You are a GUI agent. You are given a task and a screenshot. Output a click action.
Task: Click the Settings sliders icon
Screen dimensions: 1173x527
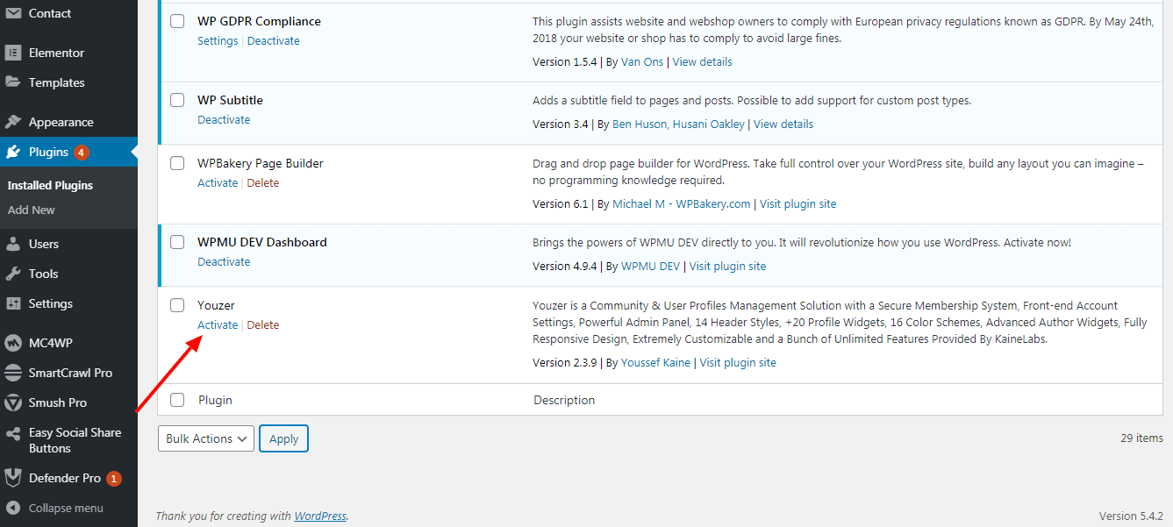[x=13, y=303]
